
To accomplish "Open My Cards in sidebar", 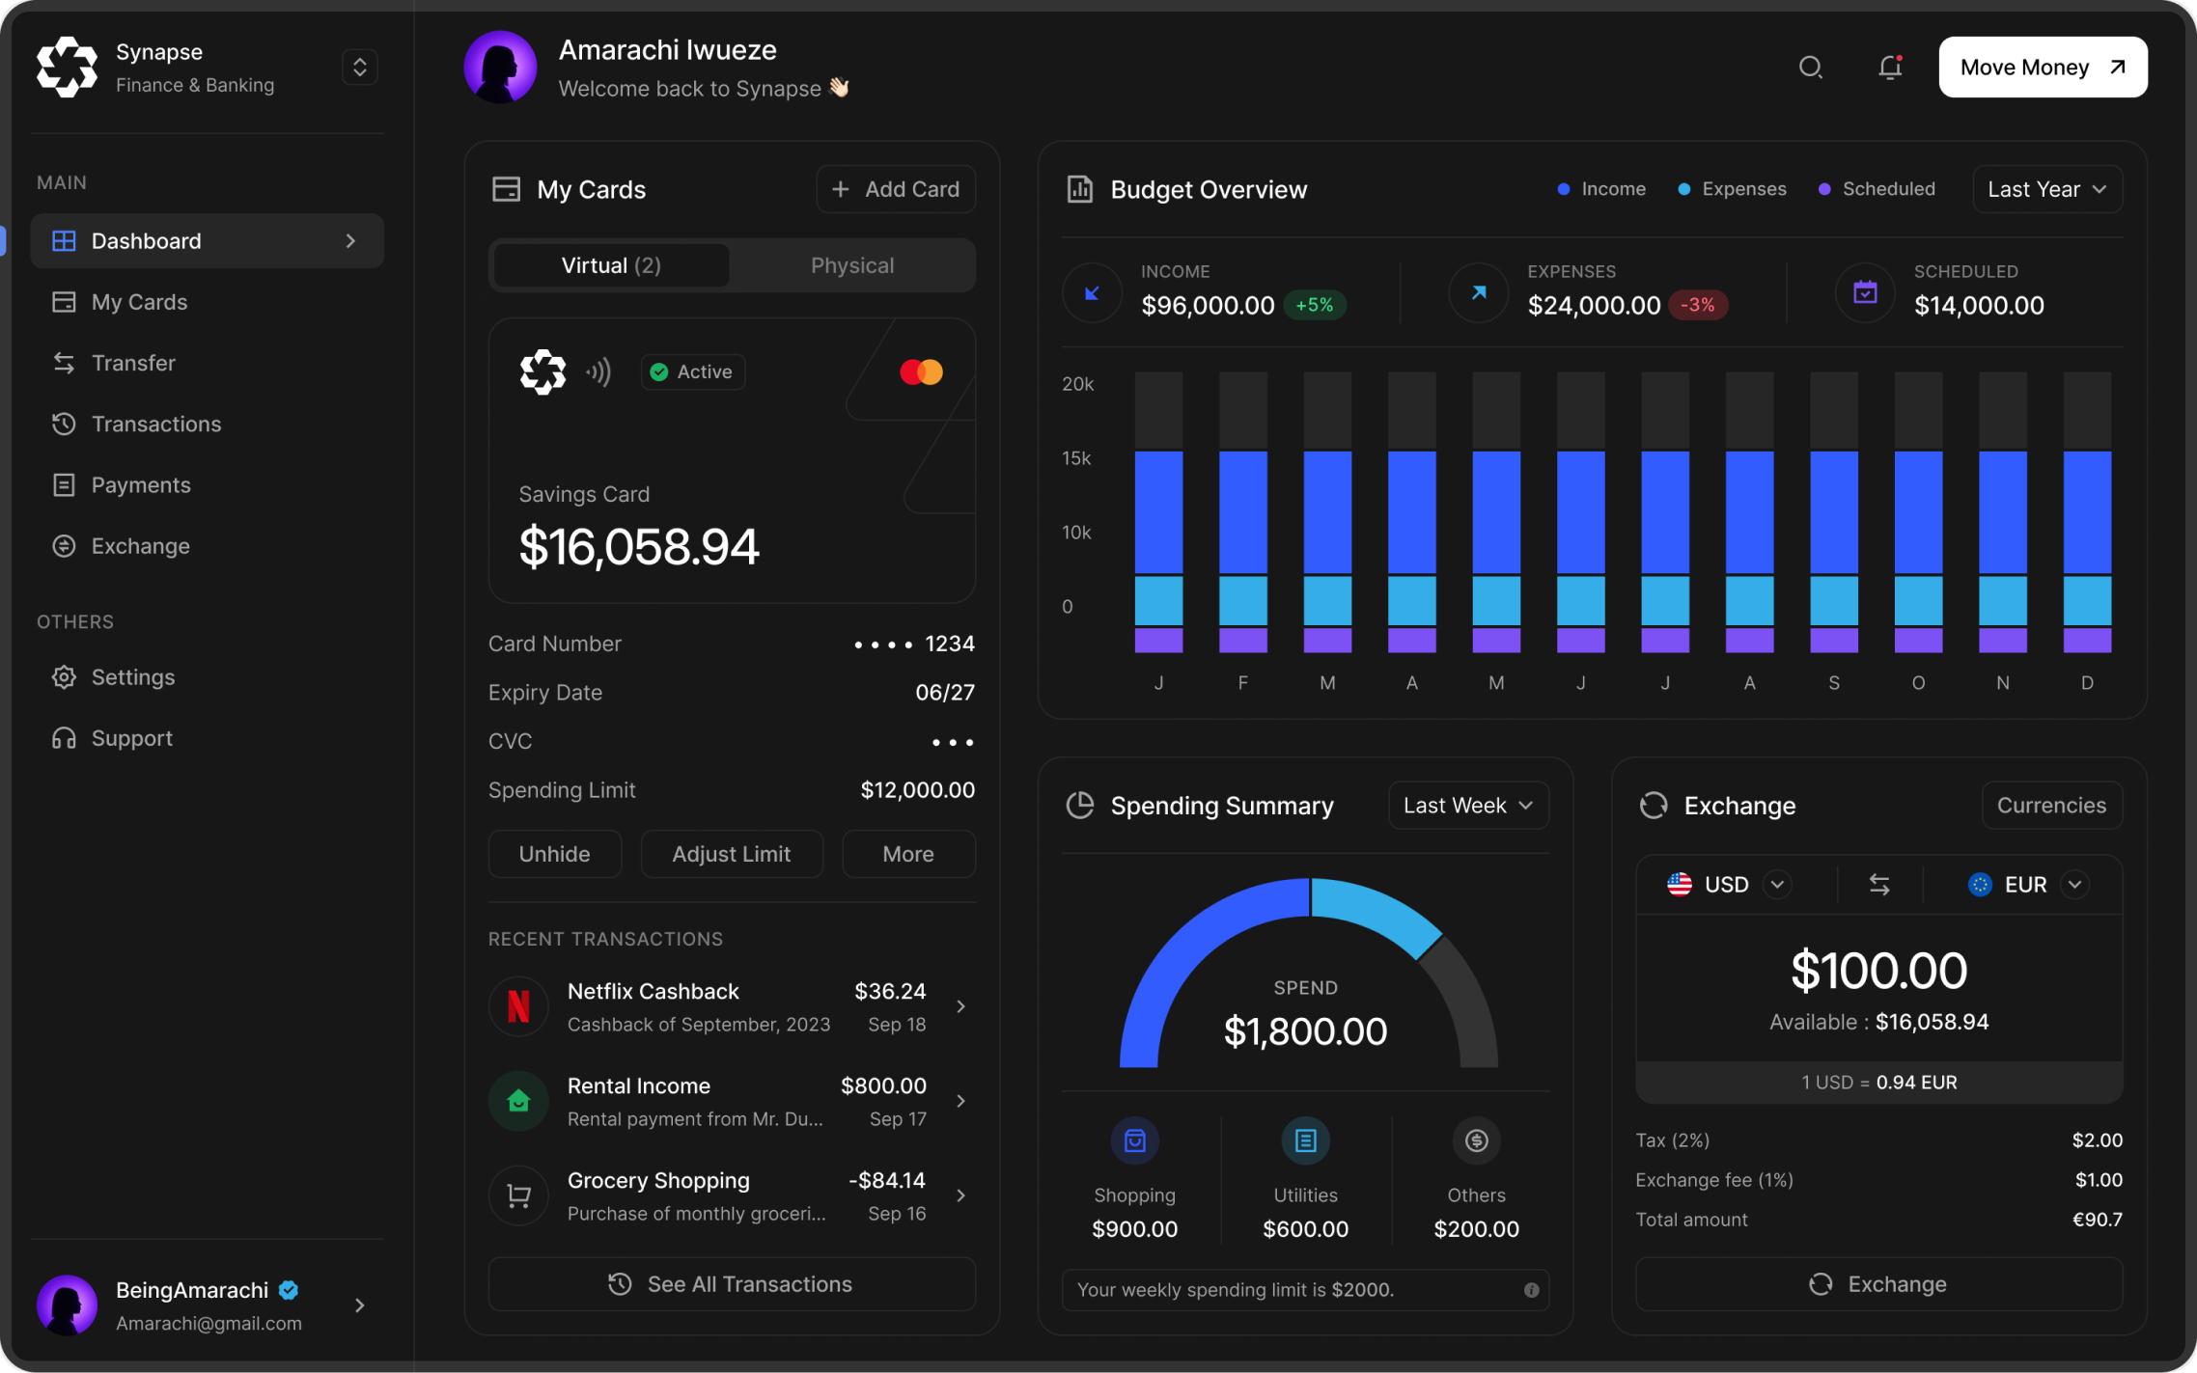I will pos(208,302).
